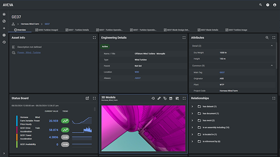280x157 pixels.
Task: Click the 4.3806 current value
Action: (54, 137)
